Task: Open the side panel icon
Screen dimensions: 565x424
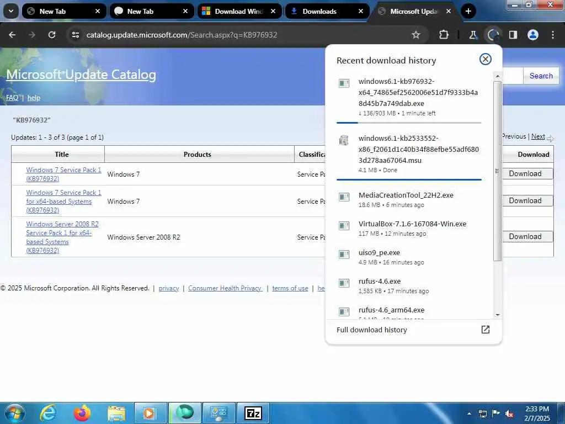Action: pos(513,35)
